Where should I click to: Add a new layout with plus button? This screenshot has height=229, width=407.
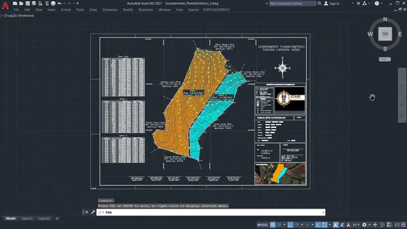point(57,218)
